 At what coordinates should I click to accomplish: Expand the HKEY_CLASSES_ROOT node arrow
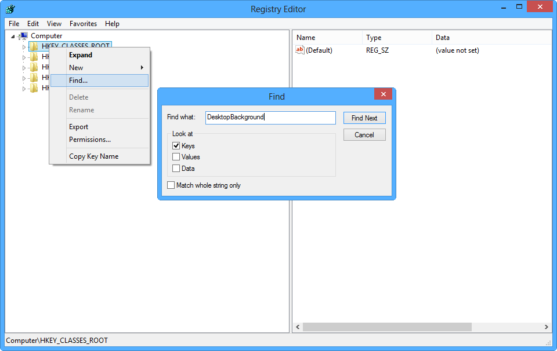click(x=24, y=46)
